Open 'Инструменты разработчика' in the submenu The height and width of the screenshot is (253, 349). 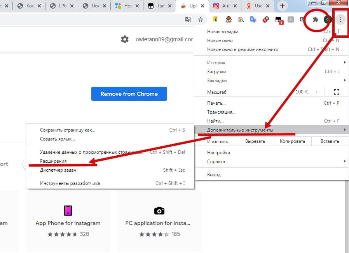pyautogui.click(x=110, y=183)
